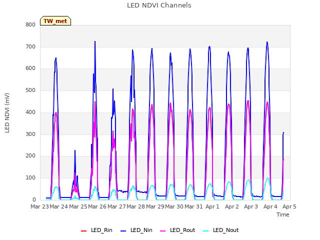320x240 pixels.
Task: Click the 700 y-axis tick label
Action: 30,47
